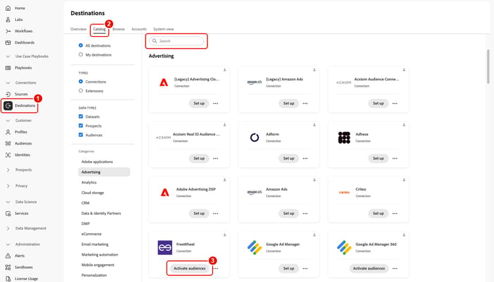Click Criteo logo on card

pyautogui.click(x=344, y=193)
